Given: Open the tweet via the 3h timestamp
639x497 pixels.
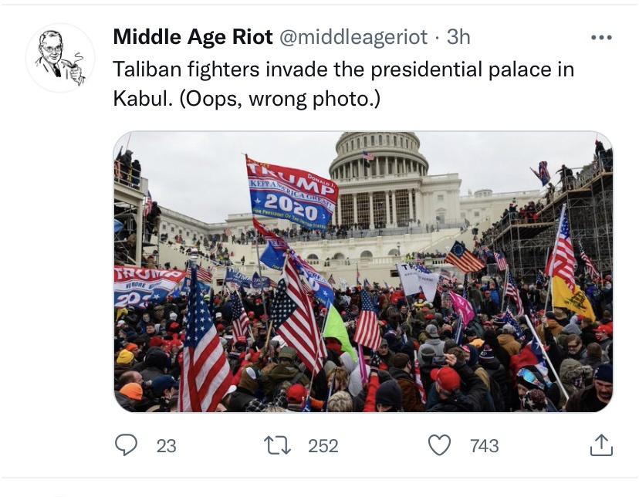Looking at the screenshot, I should click(458, 37).
